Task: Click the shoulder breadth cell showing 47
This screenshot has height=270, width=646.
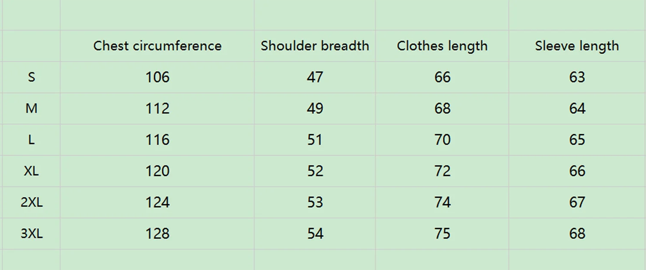Action: click(315, 77)
